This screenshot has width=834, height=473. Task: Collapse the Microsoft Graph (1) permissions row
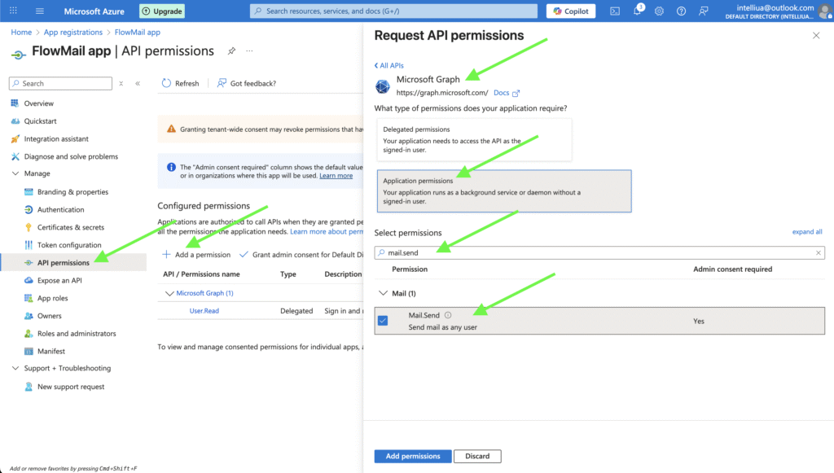(x=169, y=293)
